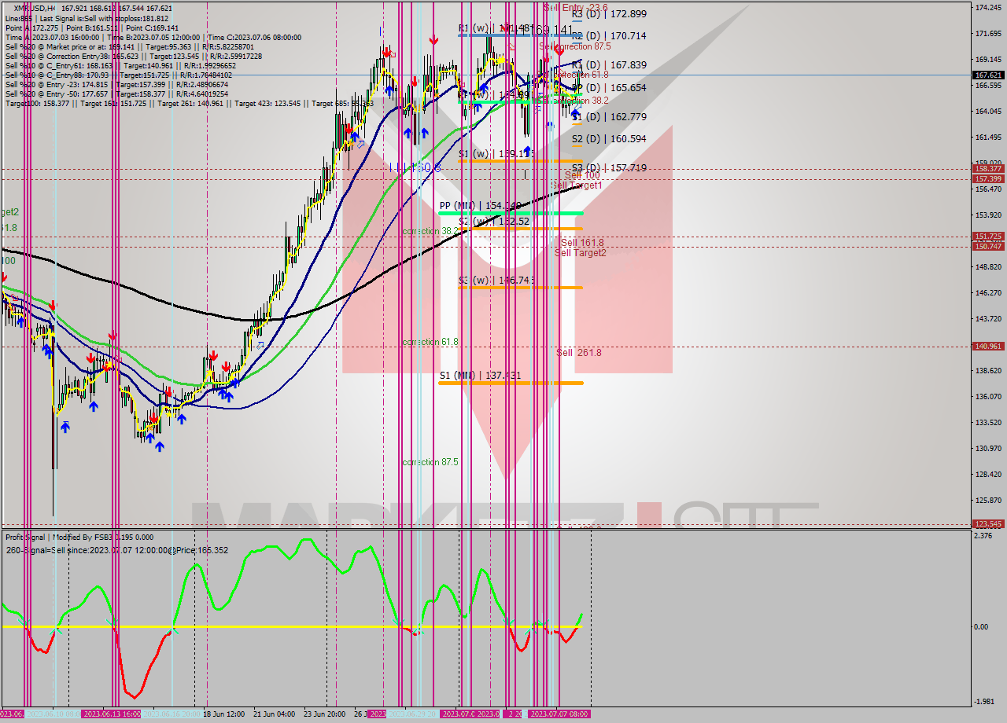Click the 146.270 price axis value
The image size is (1007, 723).
pos(988,293)
